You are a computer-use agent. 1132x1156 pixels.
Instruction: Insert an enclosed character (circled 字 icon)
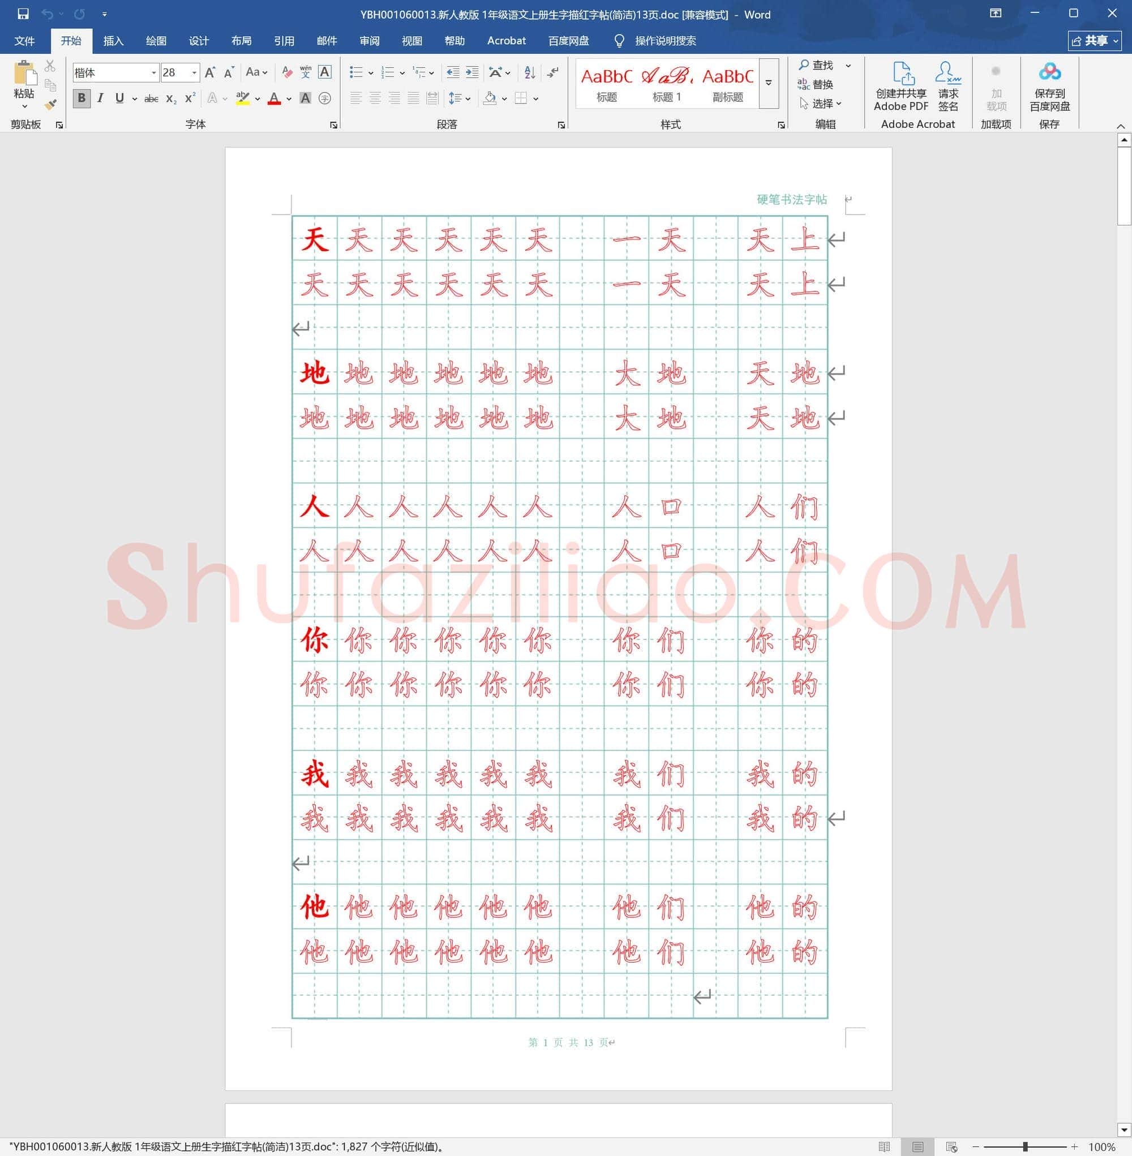(x=325, y=98)
